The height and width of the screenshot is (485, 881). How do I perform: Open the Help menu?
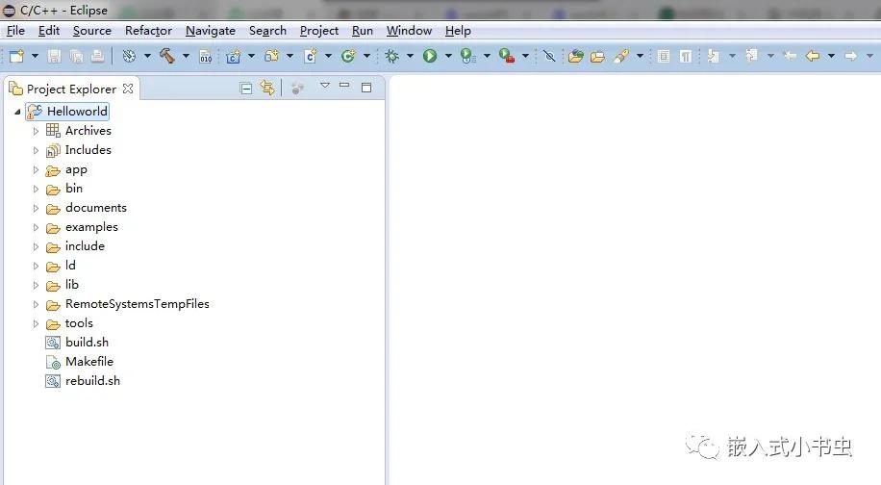pyautogui.click(x=458, y=31)
